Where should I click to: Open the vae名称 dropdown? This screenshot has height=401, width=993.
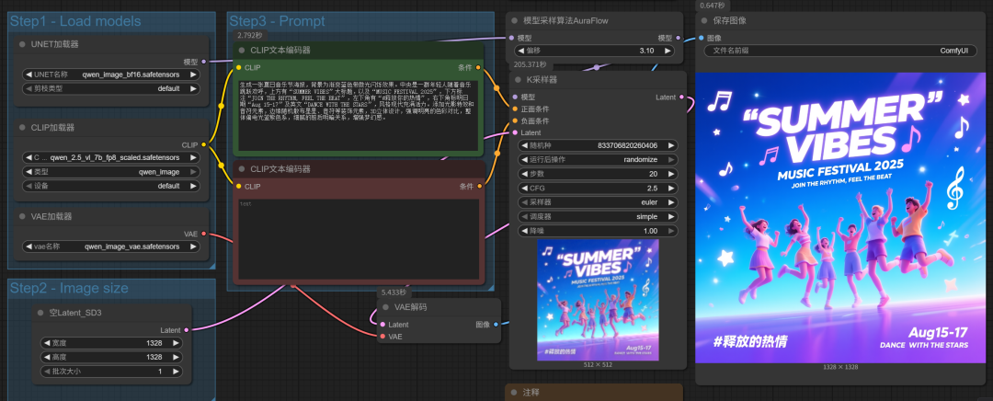coord(111,246)
